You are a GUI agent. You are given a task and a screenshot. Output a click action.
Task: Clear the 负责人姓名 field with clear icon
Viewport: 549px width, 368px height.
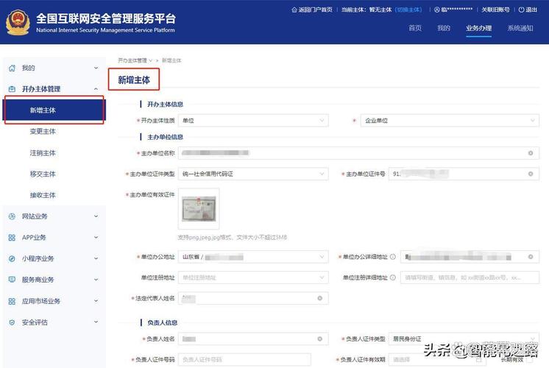[x=319, y=339]
